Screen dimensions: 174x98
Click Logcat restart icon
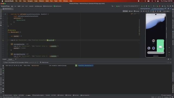click(x=3, y=71)
